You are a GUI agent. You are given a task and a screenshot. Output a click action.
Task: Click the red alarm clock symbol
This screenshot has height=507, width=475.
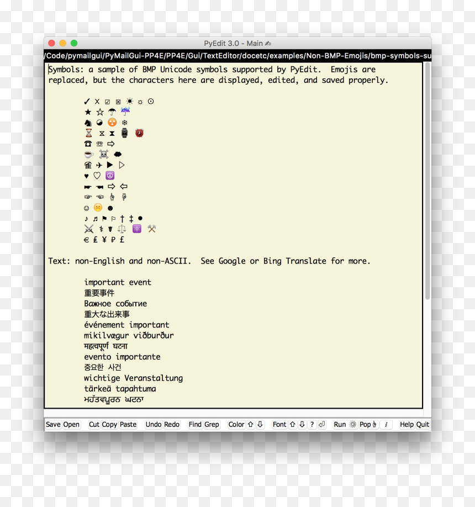pyautogui.click(x=139, y=133)
